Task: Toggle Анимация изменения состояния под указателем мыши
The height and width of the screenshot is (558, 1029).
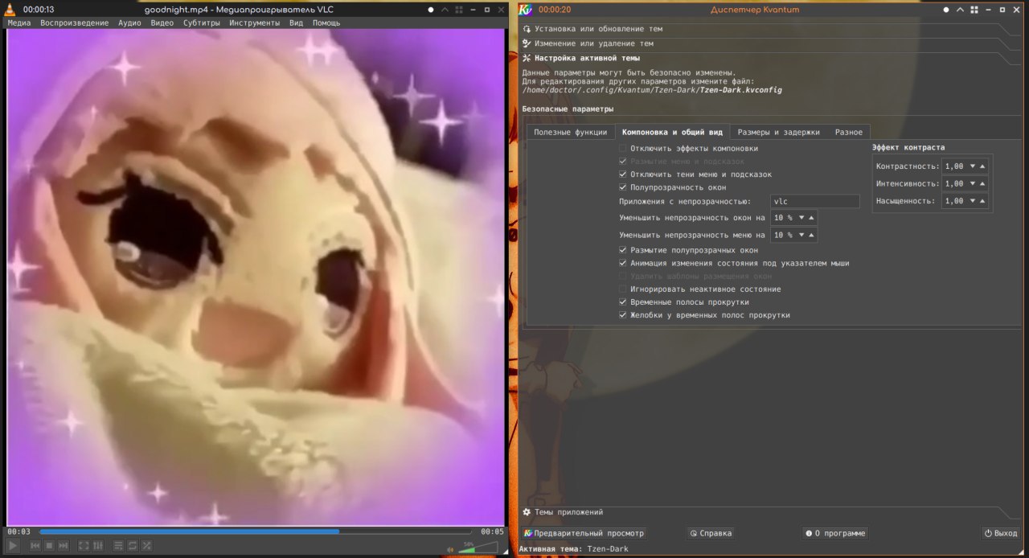Action: pyautogui.click(x=623, y=264)
